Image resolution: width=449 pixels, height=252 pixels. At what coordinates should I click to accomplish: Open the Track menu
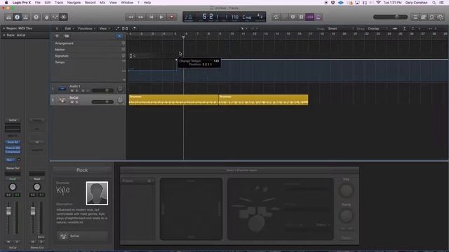pyautogui.click(x=59, y=3)
